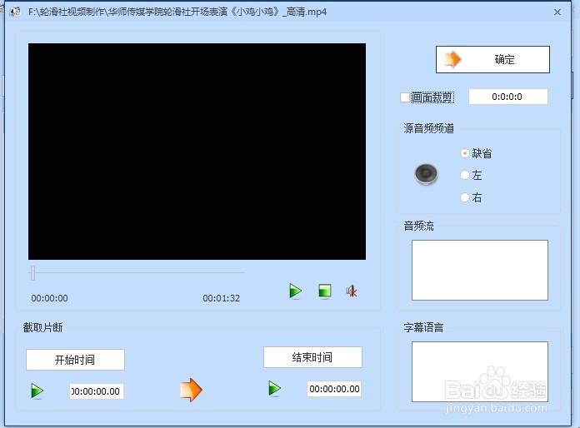Enable the 画面裁剪 checkbox
The image size is (580, 428).
(405, 97)
